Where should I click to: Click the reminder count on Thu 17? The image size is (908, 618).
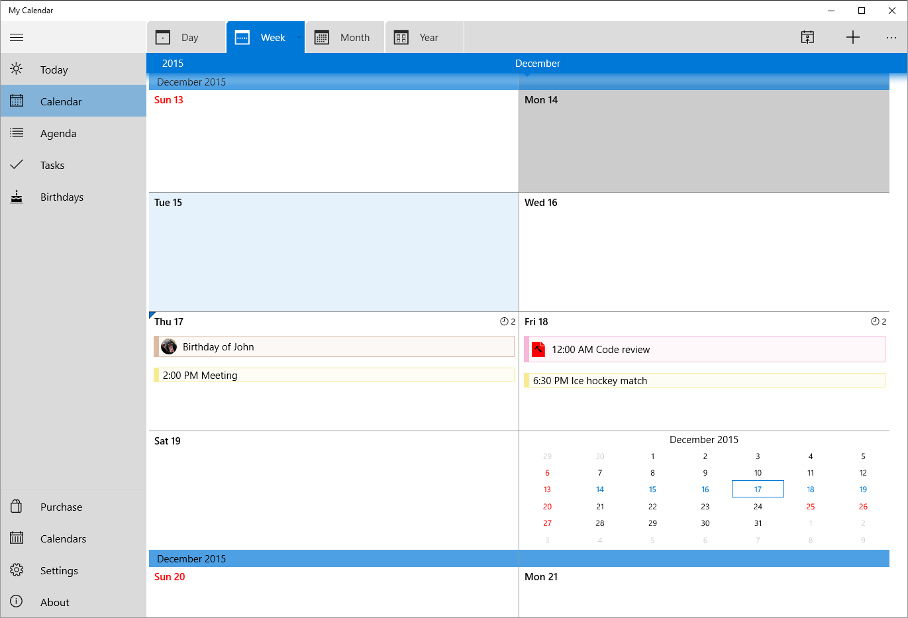(x=508, y=322)
